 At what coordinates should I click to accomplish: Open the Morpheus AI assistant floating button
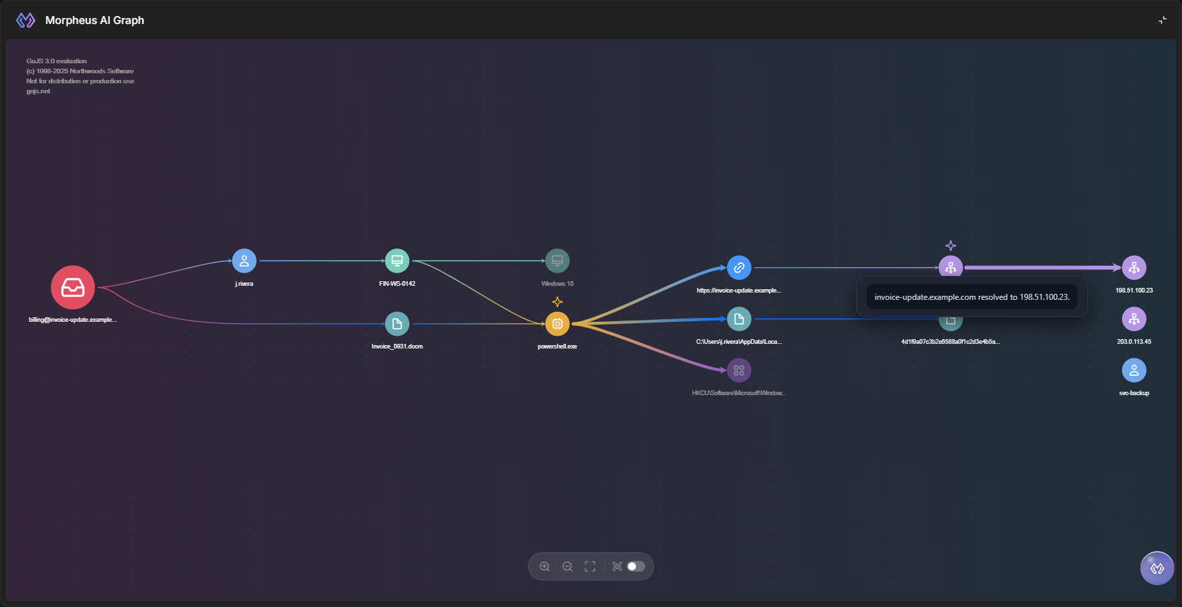coord(1157,568)
